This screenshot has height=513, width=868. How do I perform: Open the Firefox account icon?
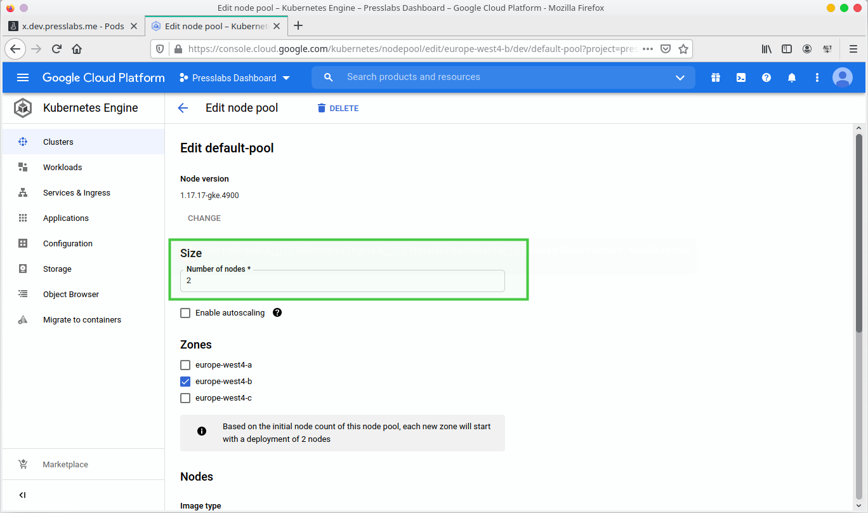(x=807, y=49)
